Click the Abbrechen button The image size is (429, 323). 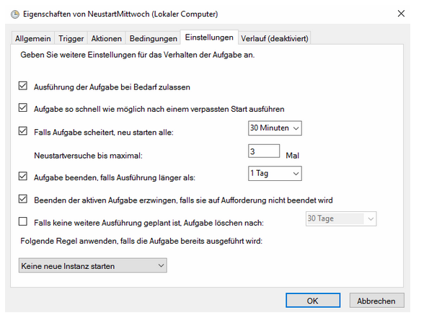376,301
